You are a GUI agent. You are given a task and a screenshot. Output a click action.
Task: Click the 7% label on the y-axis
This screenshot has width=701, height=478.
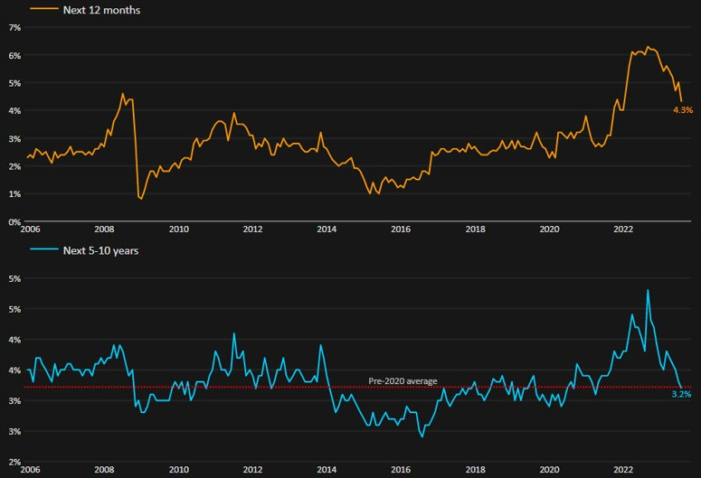(14, 28)
